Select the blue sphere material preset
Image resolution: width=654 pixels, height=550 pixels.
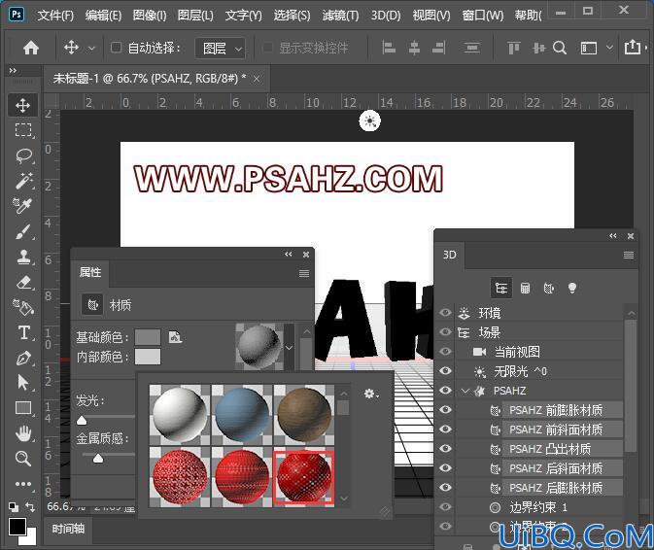point(242,414)
